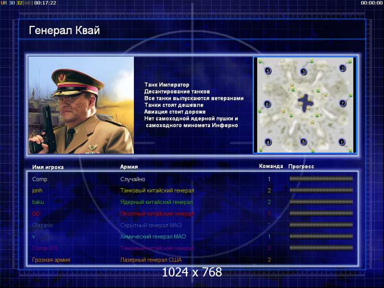Image resolution: width=384 pixels, height=288 pixels.
Task: Select player name v
Action: click(34, 237)
